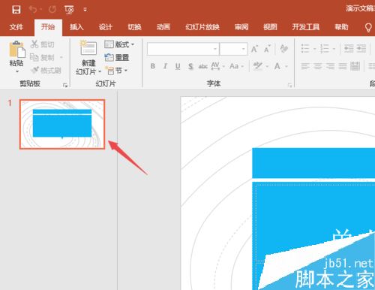Toggle Justify alignment
Viewport: 375px width, 290px height.
343,66
